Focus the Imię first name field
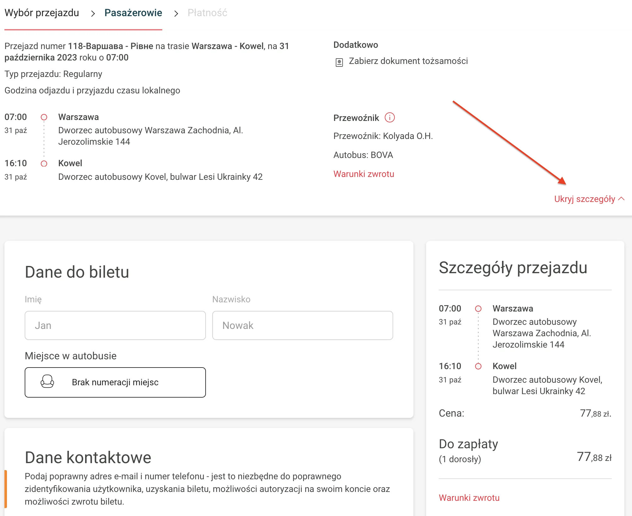 [x=115, y=325]
